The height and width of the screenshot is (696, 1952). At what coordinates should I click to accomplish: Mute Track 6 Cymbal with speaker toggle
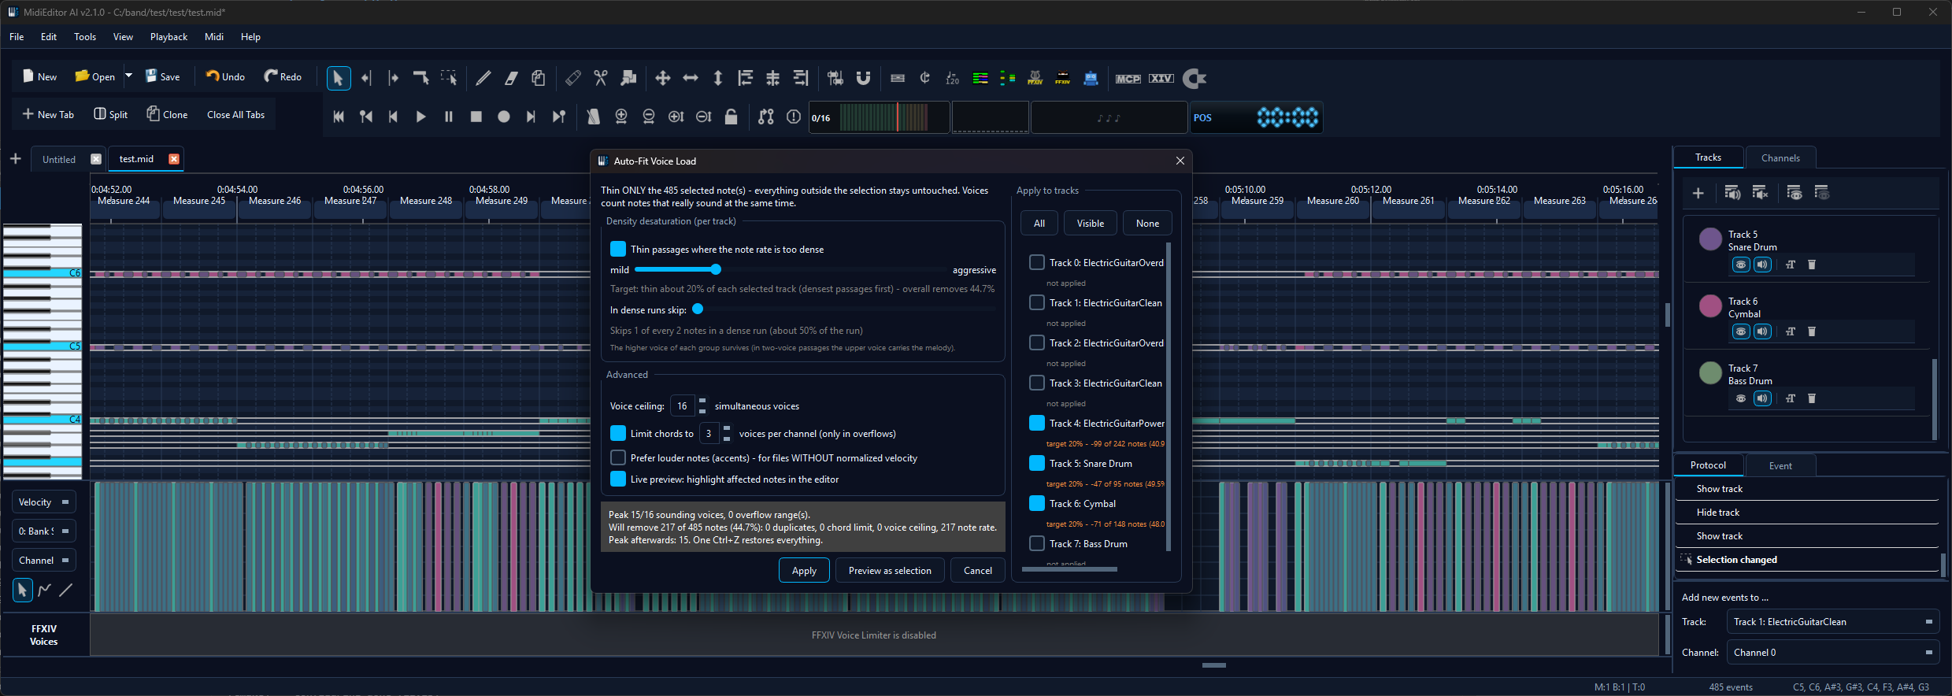coord(1762,331)
